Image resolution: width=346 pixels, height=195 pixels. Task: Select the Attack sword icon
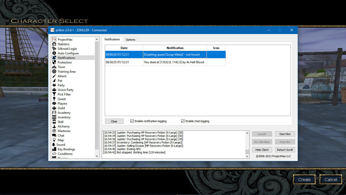(54, 76)
